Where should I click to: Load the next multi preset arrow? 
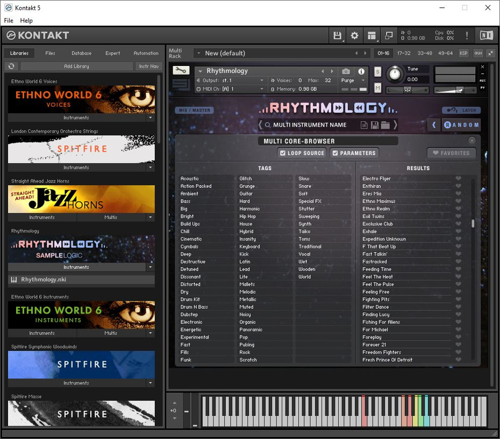(366, 53)
